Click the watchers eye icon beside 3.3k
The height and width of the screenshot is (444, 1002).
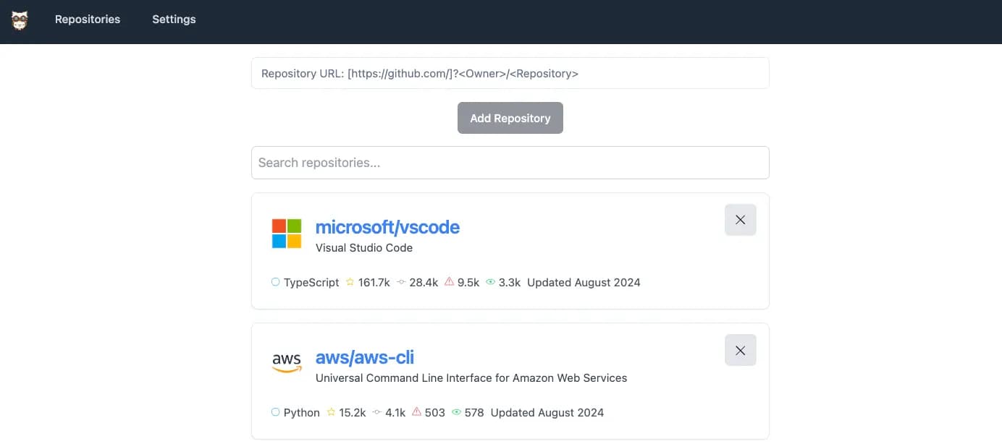(x=491, y=282)
